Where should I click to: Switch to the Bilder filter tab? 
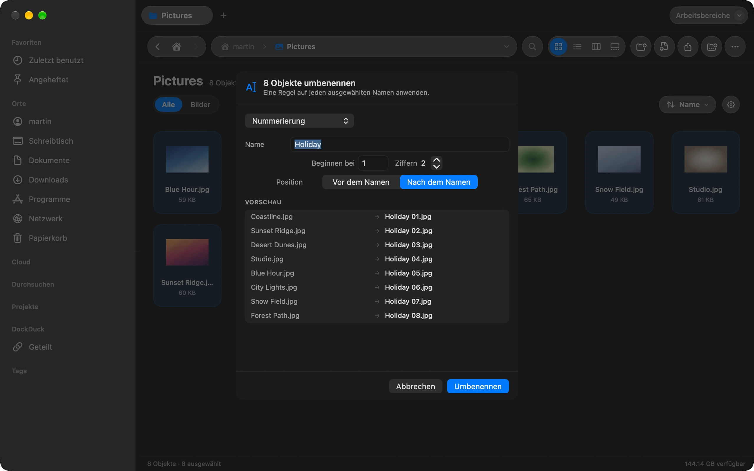click(x=200, y=105)
